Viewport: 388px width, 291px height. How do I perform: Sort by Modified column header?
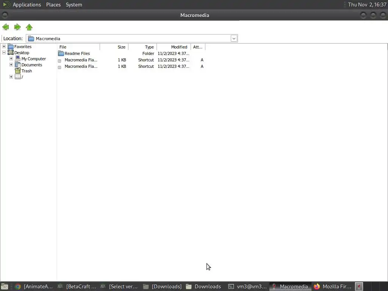[174, 47]
